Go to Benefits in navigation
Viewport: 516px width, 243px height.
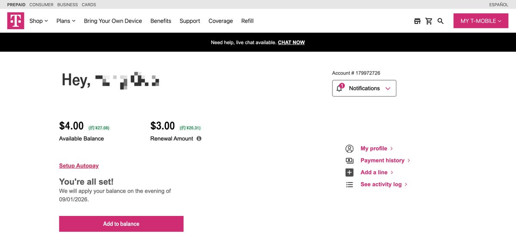click(x=161, y=21)
